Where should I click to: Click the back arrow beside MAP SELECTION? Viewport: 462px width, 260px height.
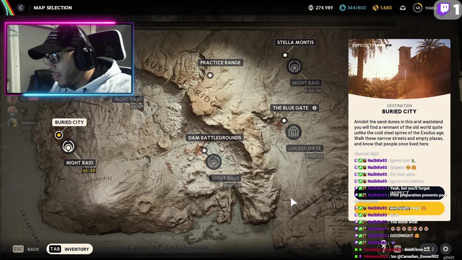pos(21,8)
